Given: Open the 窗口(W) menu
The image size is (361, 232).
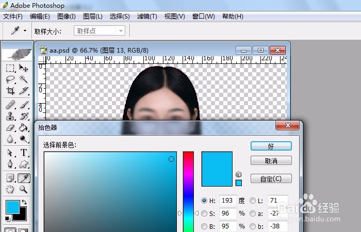Looking at the screenshot, I should 204,16.
